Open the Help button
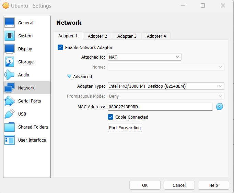Image resolution: width=234 pixels, height=193 pixels. (x=213, y=185)
